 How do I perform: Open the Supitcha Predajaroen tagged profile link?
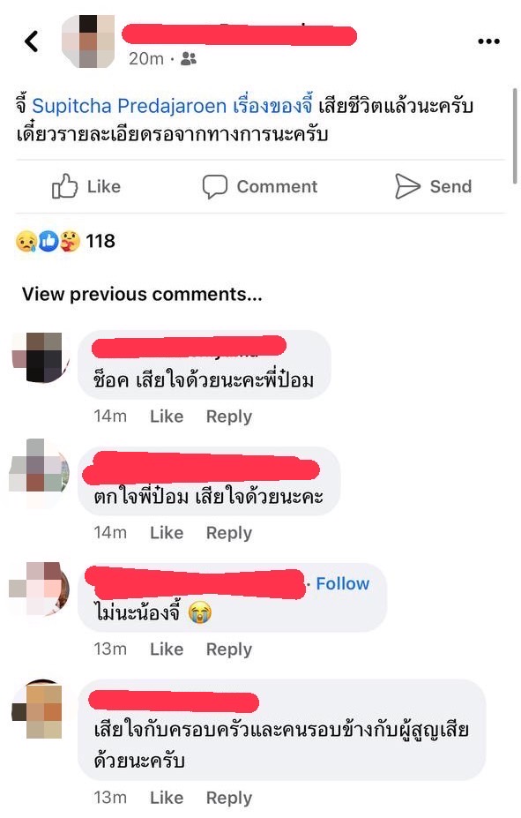coord(130,106)
